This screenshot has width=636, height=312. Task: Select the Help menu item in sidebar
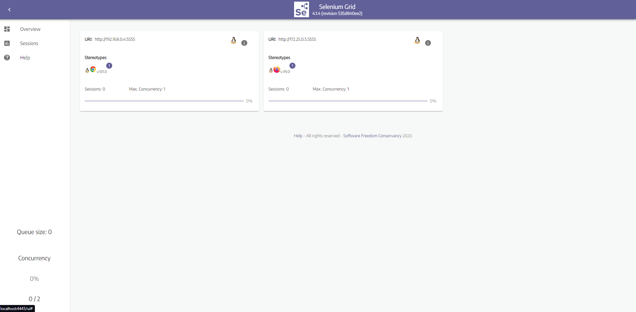click(x=25, y=58)
